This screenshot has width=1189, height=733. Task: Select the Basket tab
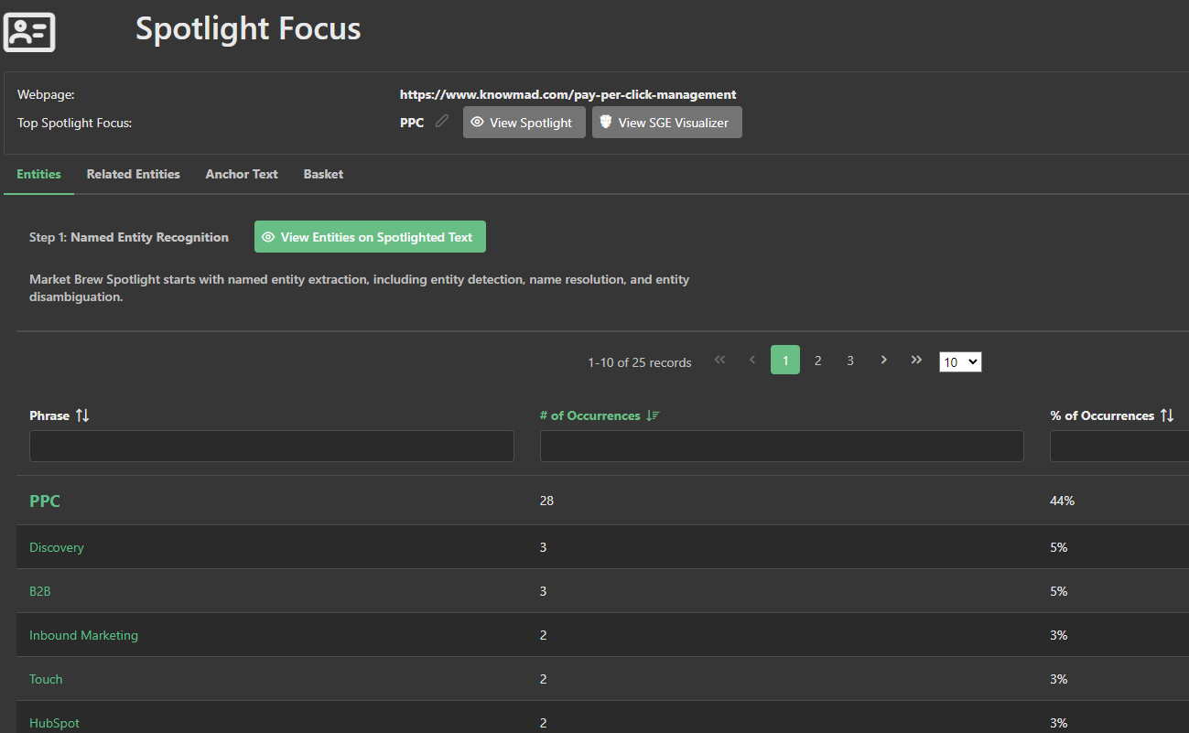tap(323, 174)
